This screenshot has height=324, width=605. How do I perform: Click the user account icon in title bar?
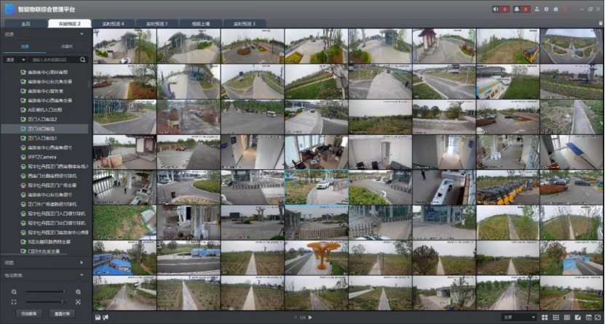click(537, 9)
